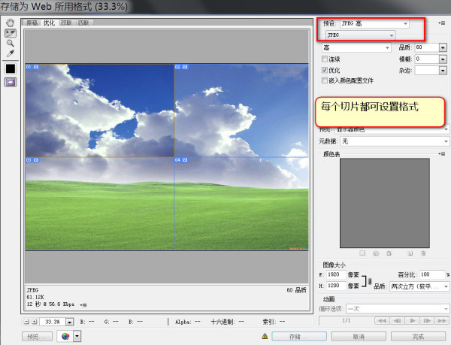This screenshot has height=345, width=451.
Task: Click the last frame playback button
Action: [x=442, y=320]
